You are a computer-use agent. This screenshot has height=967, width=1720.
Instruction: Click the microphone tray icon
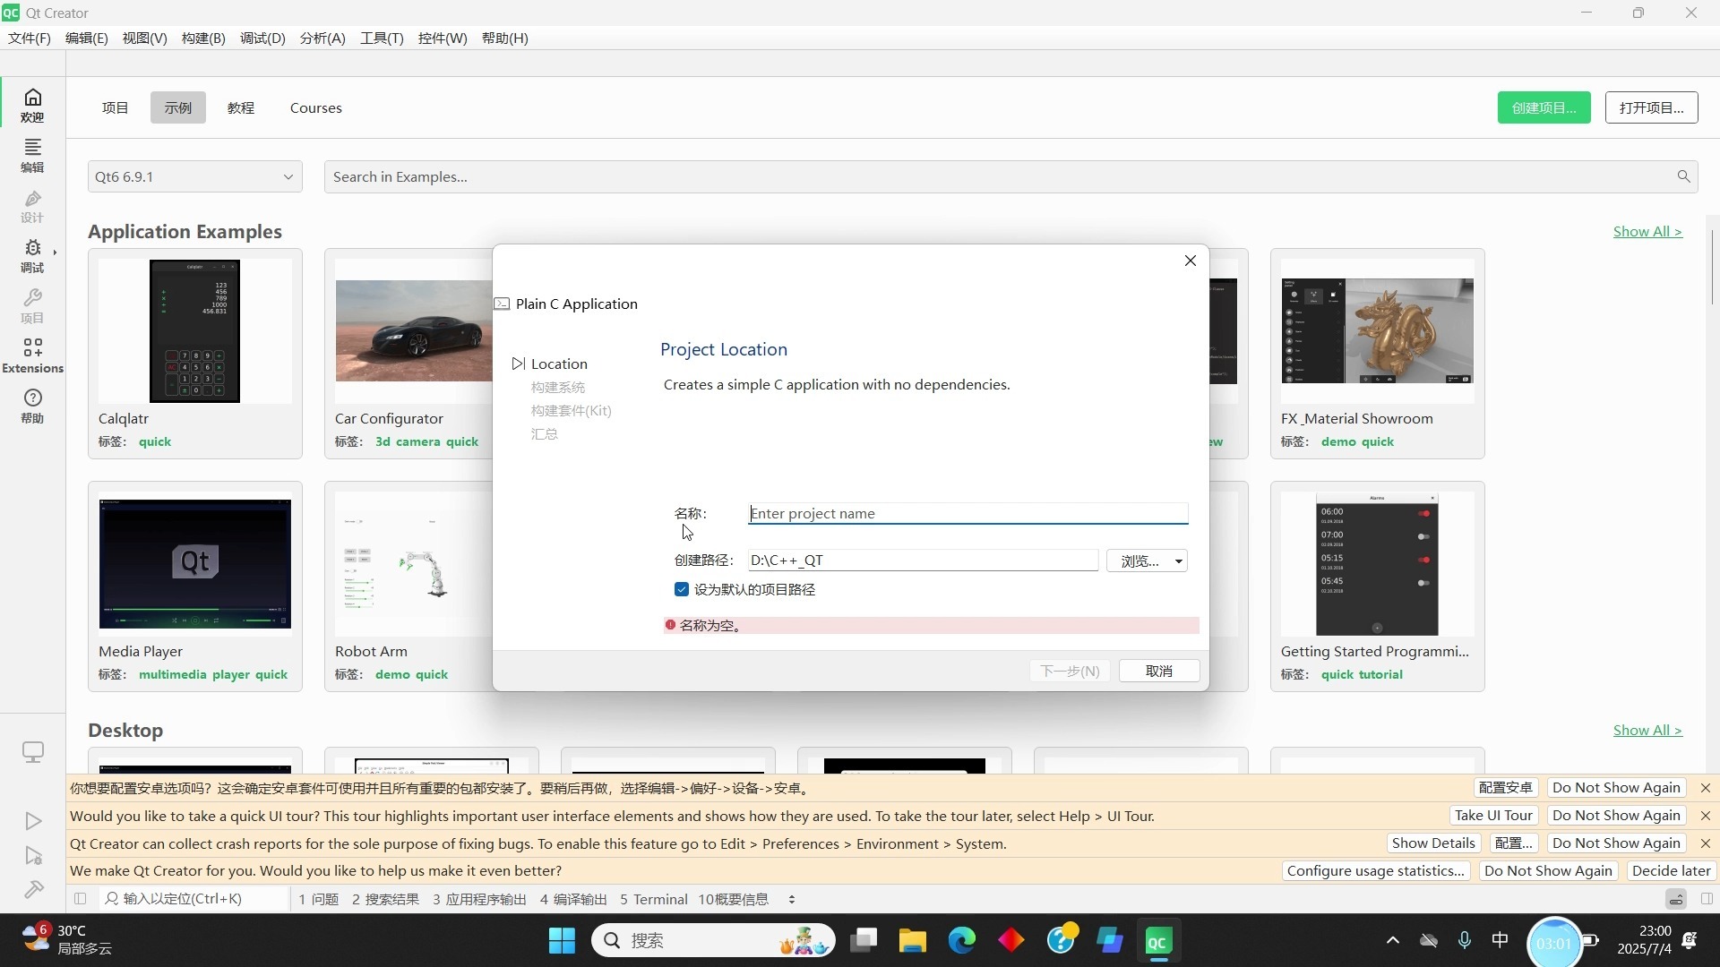1464,940
